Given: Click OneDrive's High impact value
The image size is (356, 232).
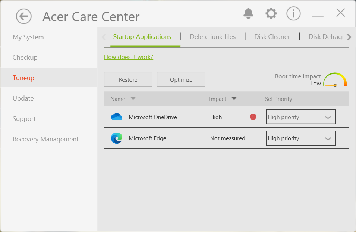Looking at the screenshot, I should click(x=216, y=117).
